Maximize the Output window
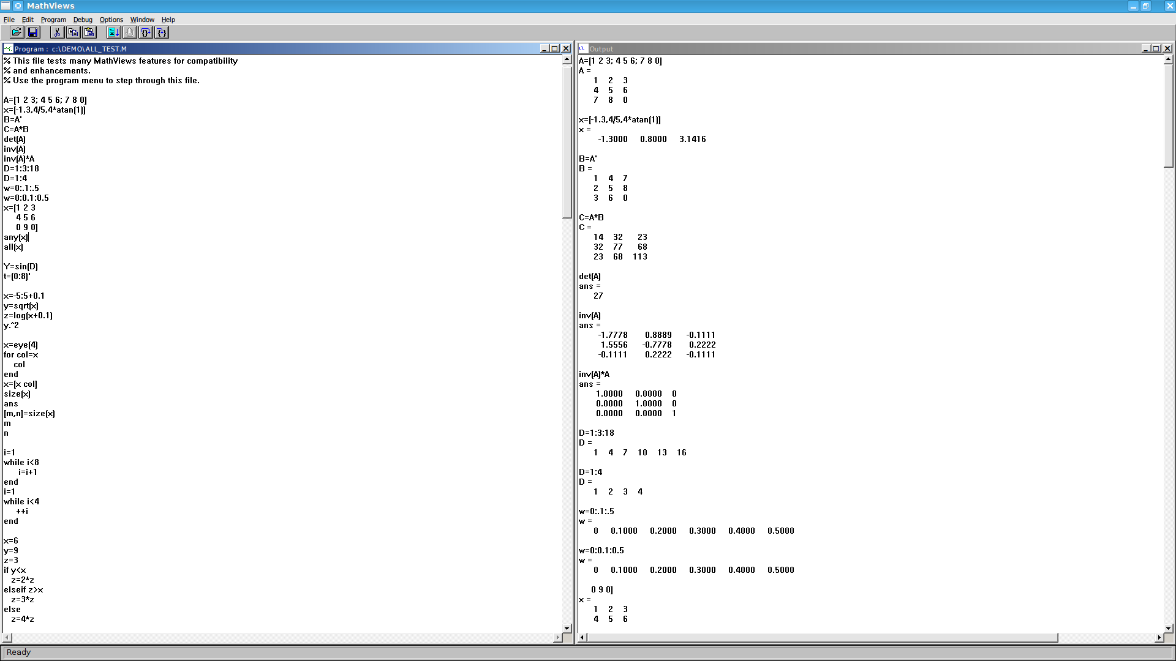Image resolution: width=1176 pixels, height=661 pixels. point(1156,48)
